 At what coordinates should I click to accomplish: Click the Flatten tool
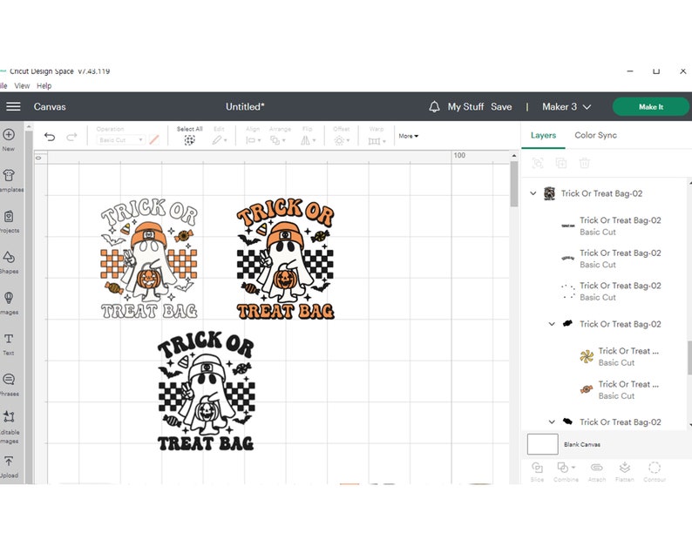[x=625, y=471]
